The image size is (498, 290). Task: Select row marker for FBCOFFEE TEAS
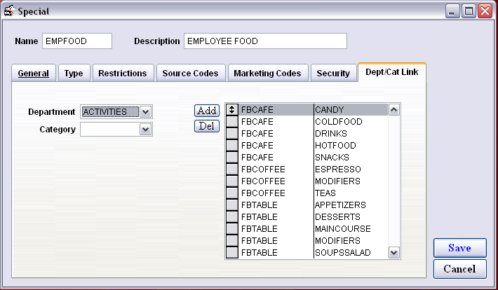(232, 193)
